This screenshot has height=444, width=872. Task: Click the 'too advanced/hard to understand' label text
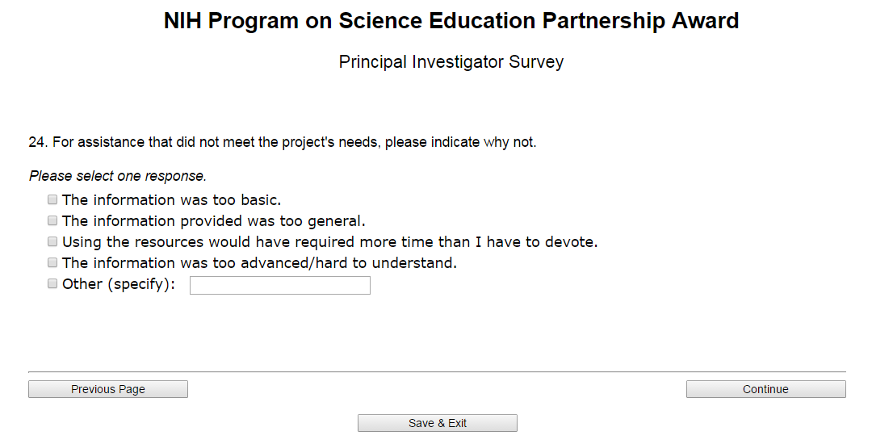click(259, 263)
